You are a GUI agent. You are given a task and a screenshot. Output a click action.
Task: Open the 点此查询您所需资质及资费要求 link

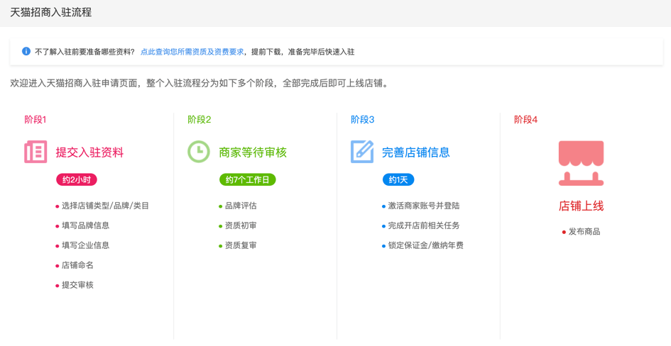coord(192,52)
